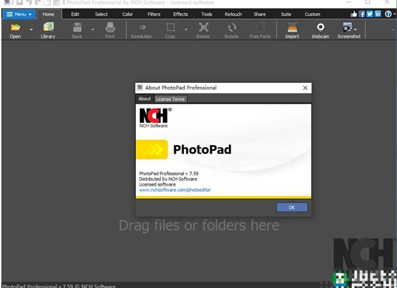Click the 'Drag files or folders here' area
397x288 pixels.
[199, 225]
